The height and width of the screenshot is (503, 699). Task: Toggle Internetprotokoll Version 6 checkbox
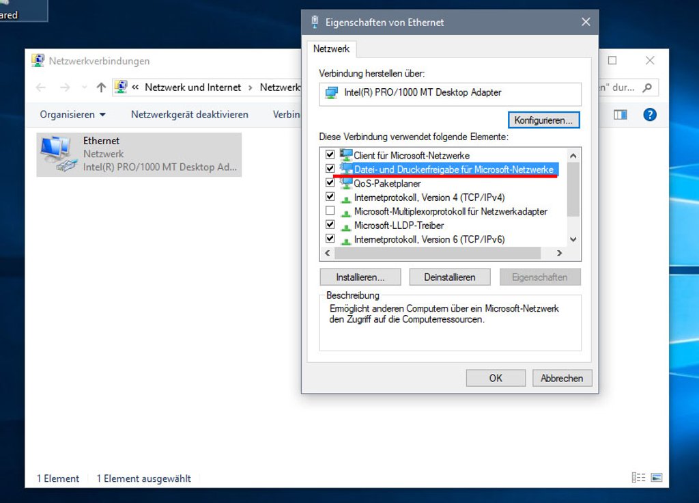tap(330, 239)
